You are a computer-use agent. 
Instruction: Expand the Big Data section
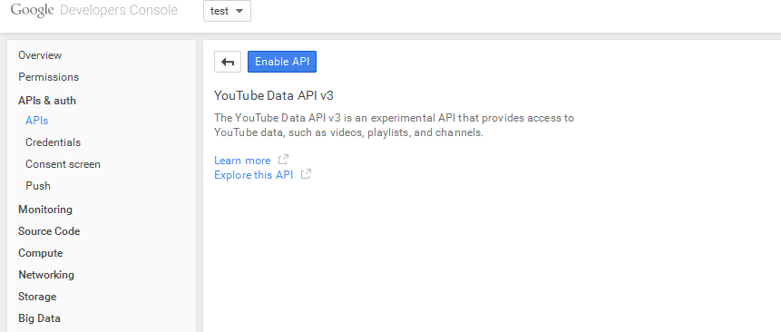pyautogui.click(x=39, y=318)
